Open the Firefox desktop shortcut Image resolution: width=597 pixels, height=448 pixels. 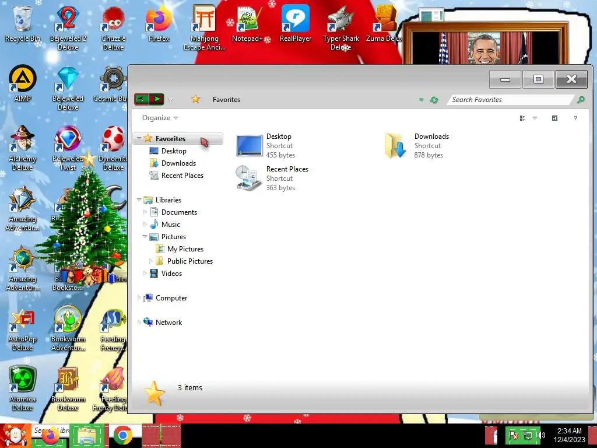pos(159,23)
